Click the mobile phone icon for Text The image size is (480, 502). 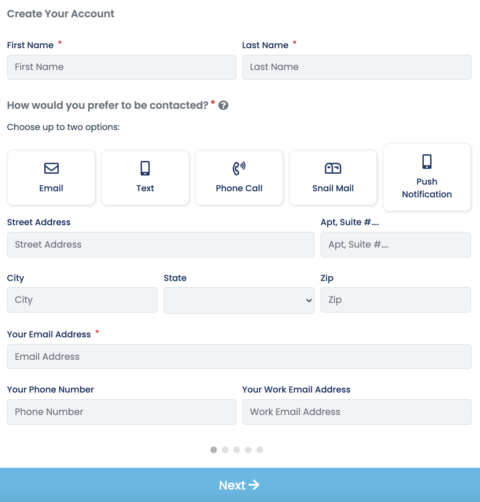[x=145, y=168]
